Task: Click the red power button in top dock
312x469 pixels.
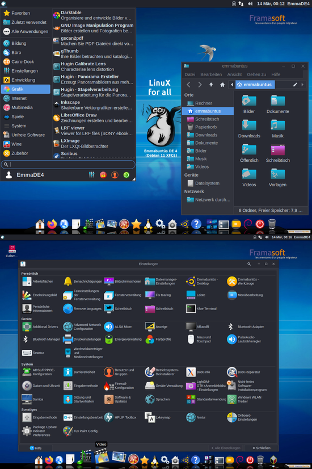Action: pyautogui.click(x=260, y=224)
